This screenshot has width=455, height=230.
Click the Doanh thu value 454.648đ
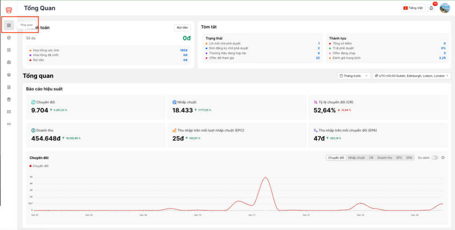pyautogui.click(x=46, y=139)
